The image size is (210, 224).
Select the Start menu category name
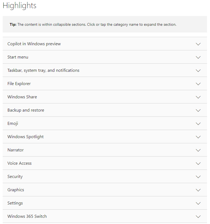point(18,57)
